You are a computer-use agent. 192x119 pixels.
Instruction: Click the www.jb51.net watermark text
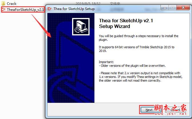point(171,114)
